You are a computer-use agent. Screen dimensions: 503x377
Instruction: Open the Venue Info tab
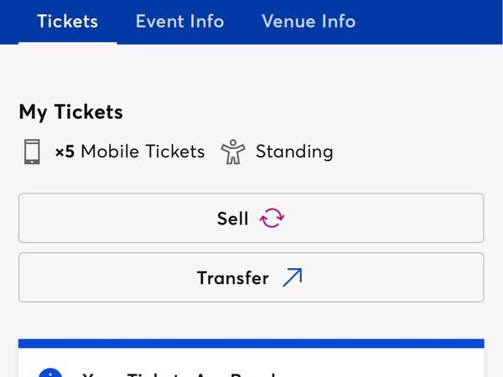click(309, 21)
